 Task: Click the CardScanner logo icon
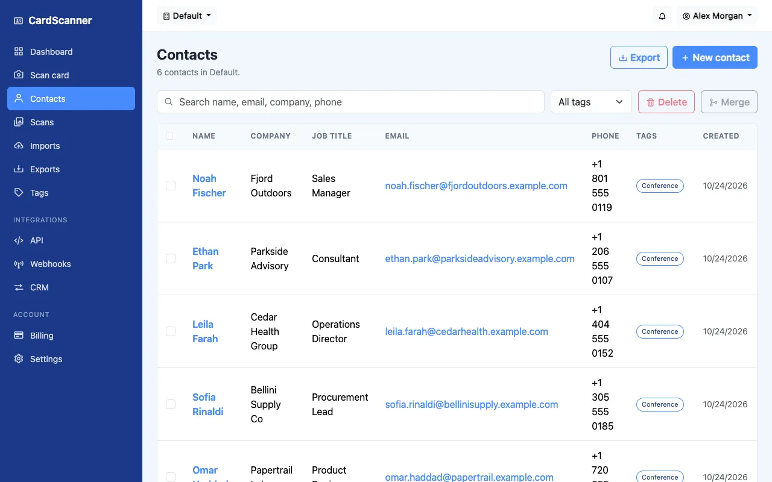coord(19,20)
